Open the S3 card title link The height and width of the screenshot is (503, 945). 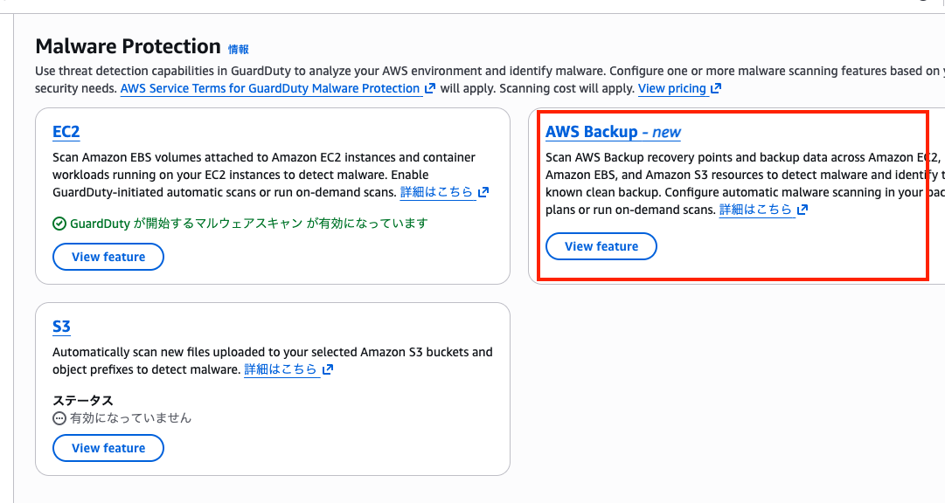click(61, 327)
